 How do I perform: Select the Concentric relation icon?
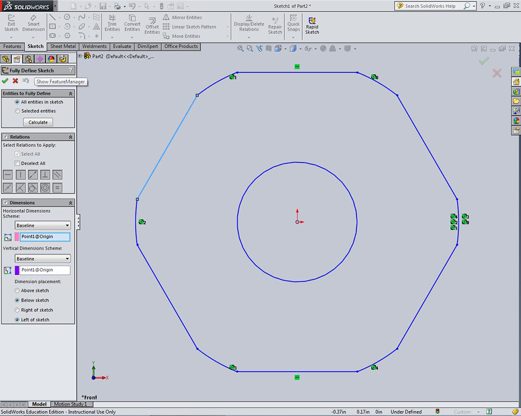click(x=45, y=187)
